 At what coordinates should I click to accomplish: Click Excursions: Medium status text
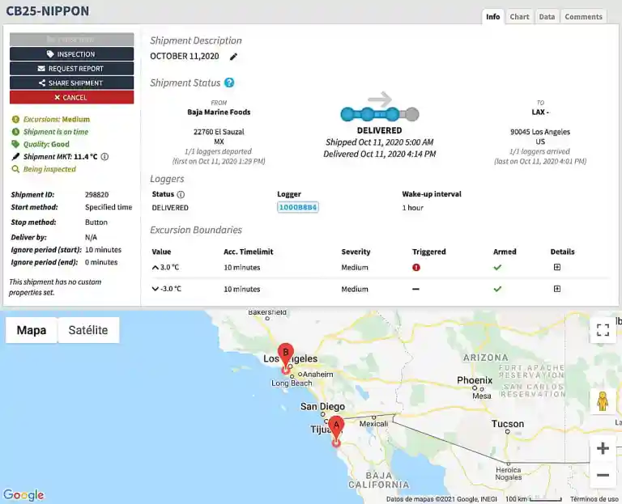tap(57, 119)
